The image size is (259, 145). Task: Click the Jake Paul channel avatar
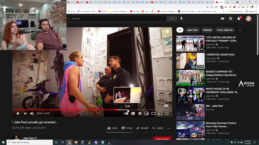16,138
